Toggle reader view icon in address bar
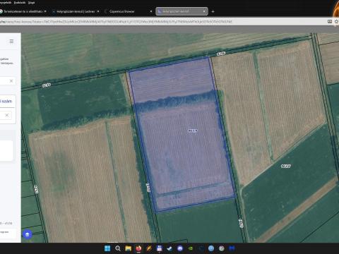 pyautogui.click(x=330, y=21)
